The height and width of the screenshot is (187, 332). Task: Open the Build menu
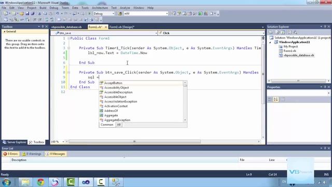click(x=43, y=8)
